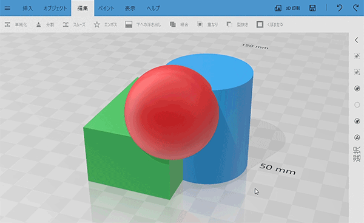364x223 pixels.
Task: Apply the スムーズ (Smooth) tool
Action: (x=74, y=24)
